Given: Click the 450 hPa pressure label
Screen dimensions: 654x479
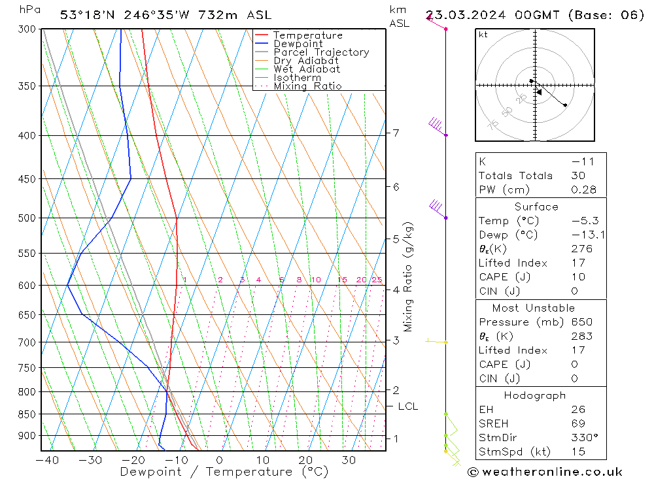Looking at the screenshot, I should 27,179.
